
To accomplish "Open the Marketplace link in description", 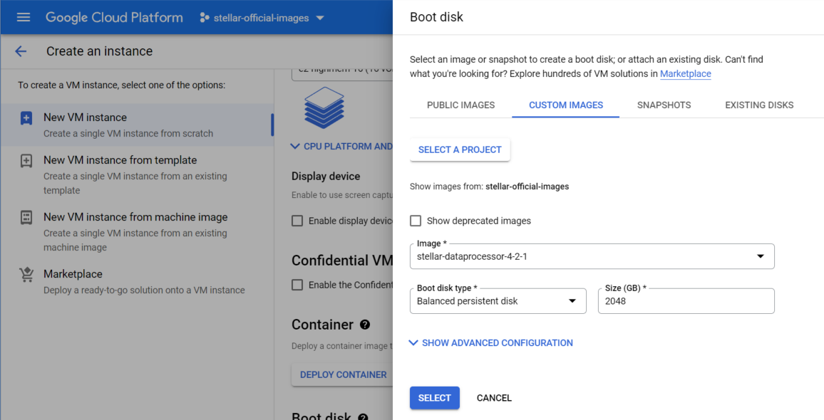I will click(x=685, y=73).
